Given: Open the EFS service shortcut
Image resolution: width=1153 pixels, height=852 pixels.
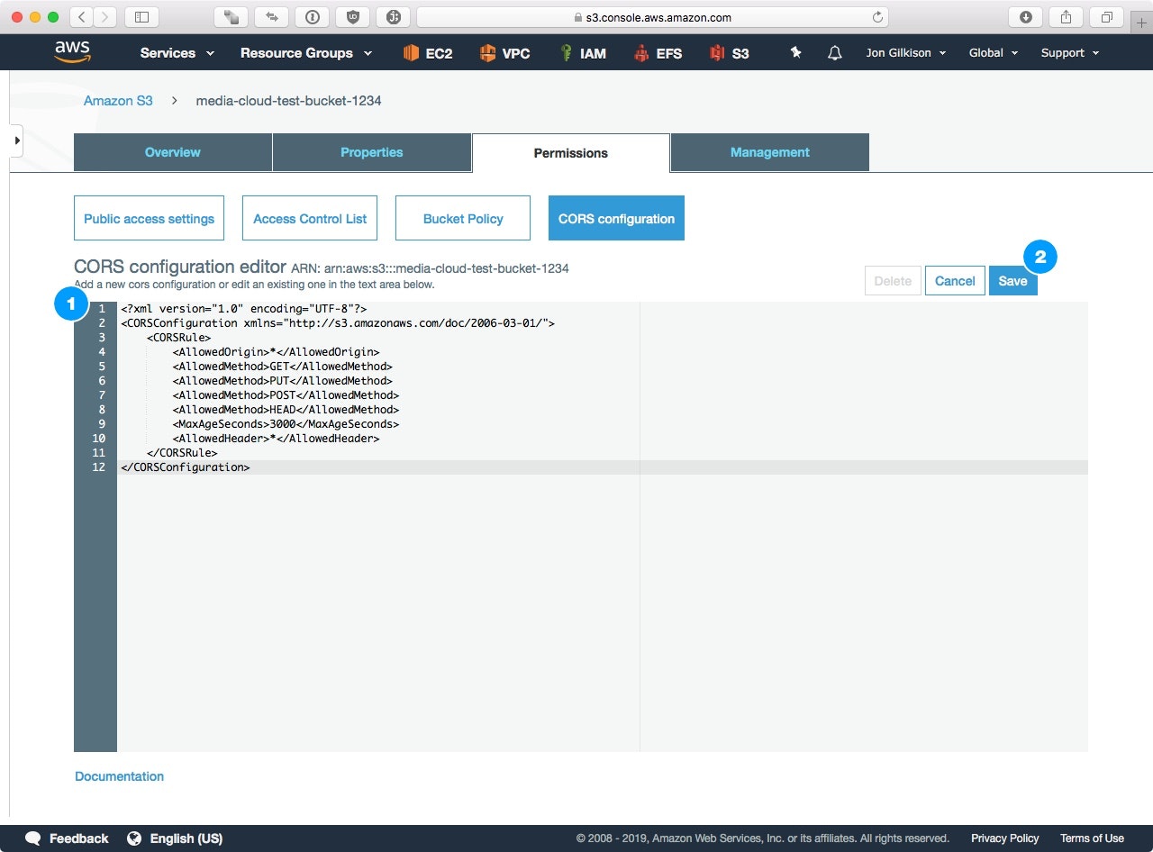Looking at the screenshot, I should click(658, 53).
